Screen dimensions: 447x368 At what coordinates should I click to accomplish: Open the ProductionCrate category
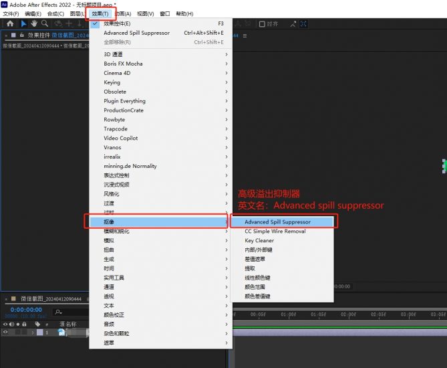click(x=161, y=110)
